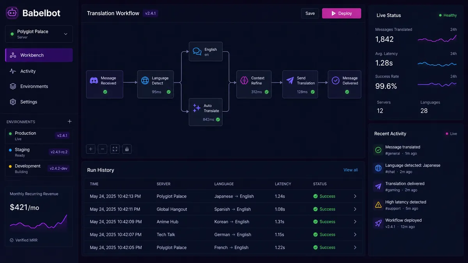The image size is (468, 263).
Task: Zoom out of the workflow canvas
Action: point(103,149)
